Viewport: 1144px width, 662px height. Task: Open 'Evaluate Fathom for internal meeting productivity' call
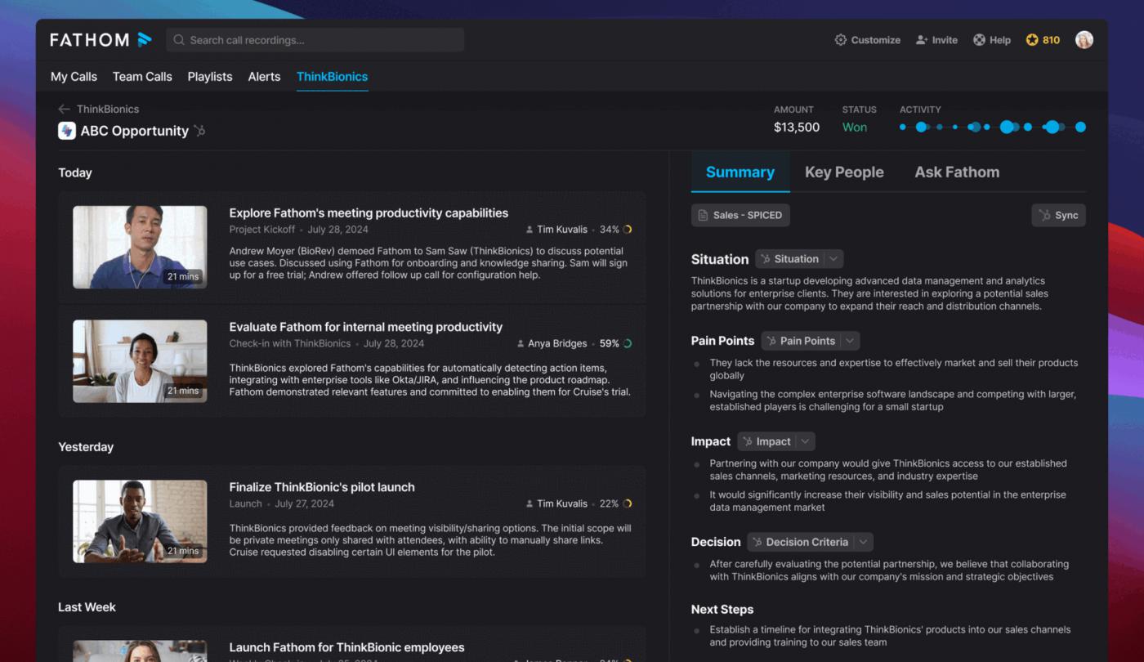(366, 327)
